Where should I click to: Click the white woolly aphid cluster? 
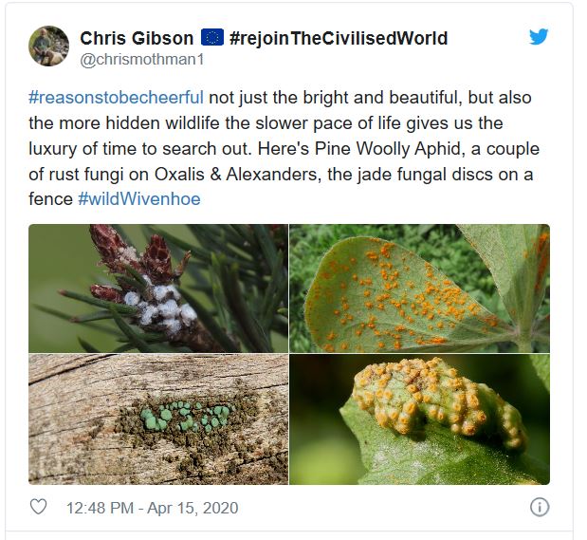(x=161, y=307)
